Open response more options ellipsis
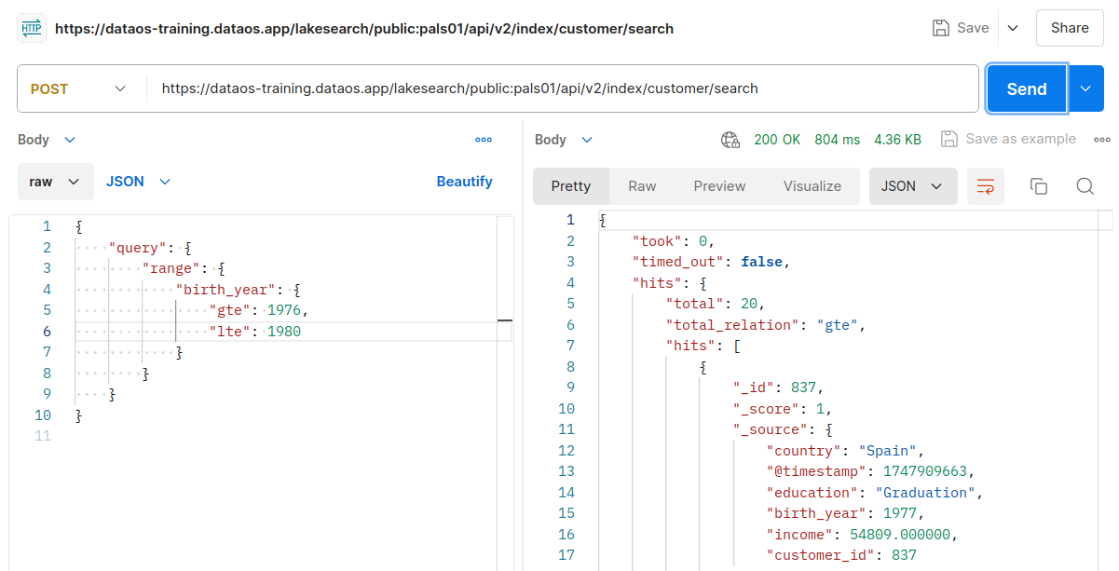Viewport: 1119px width, 571px height. [x=1102, y=140]
